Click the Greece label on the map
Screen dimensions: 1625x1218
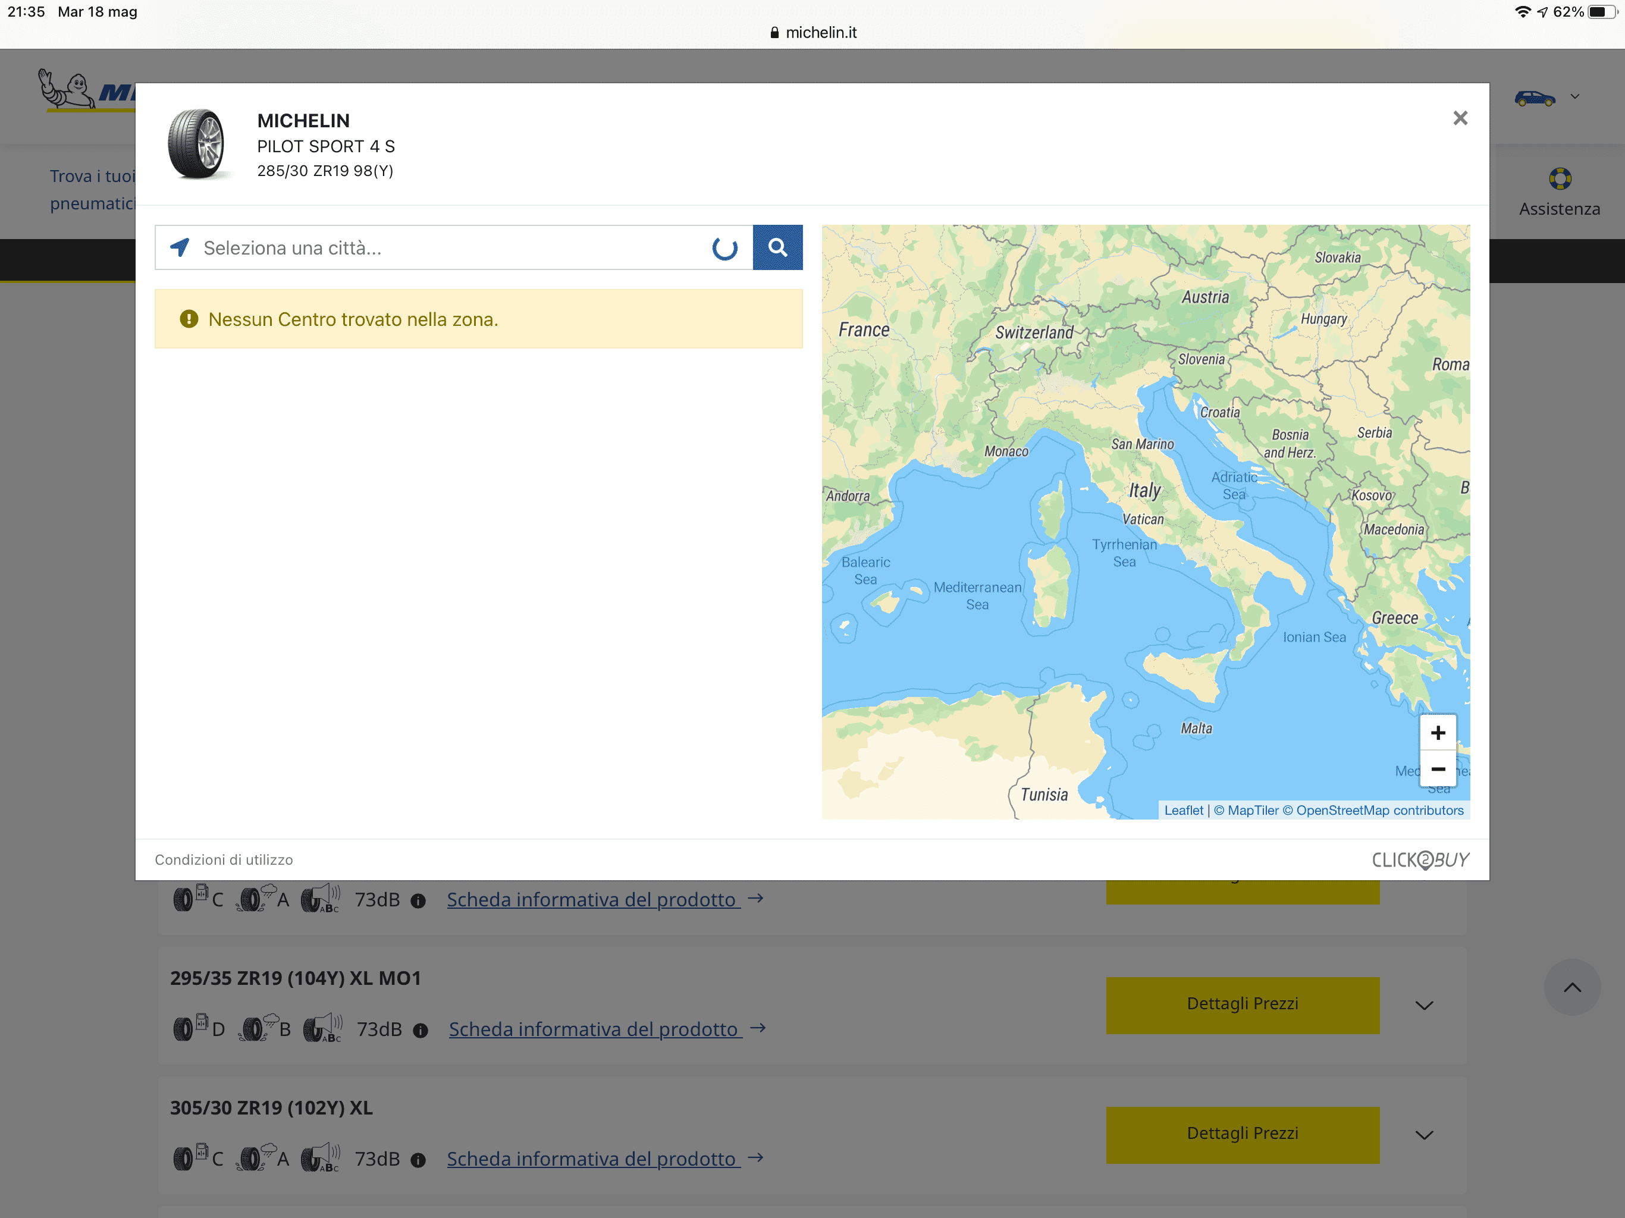(x=1394, y=618)
